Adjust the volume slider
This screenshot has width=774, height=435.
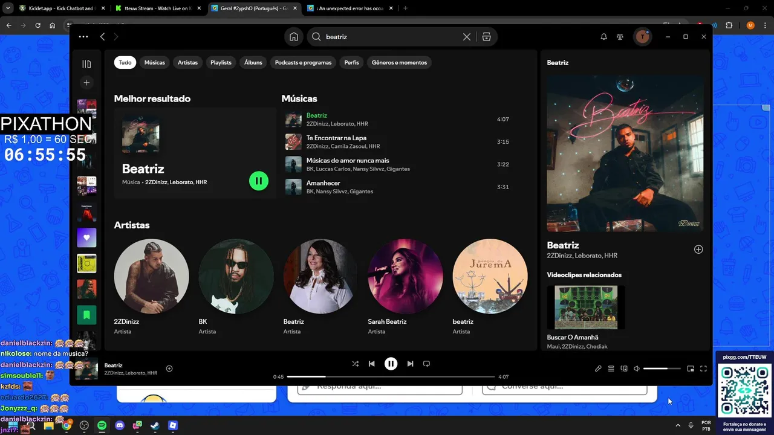pyautogui.click(x=662, y=369)
